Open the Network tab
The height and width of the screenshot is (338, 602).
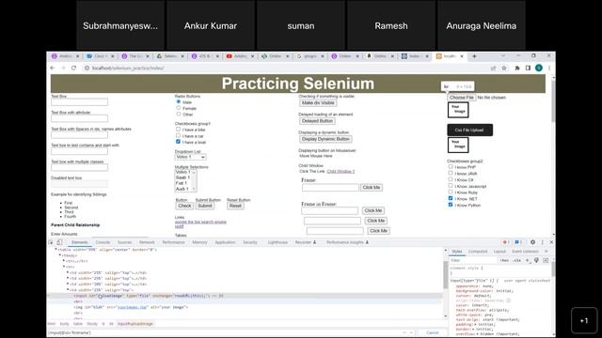coord(147,242)
